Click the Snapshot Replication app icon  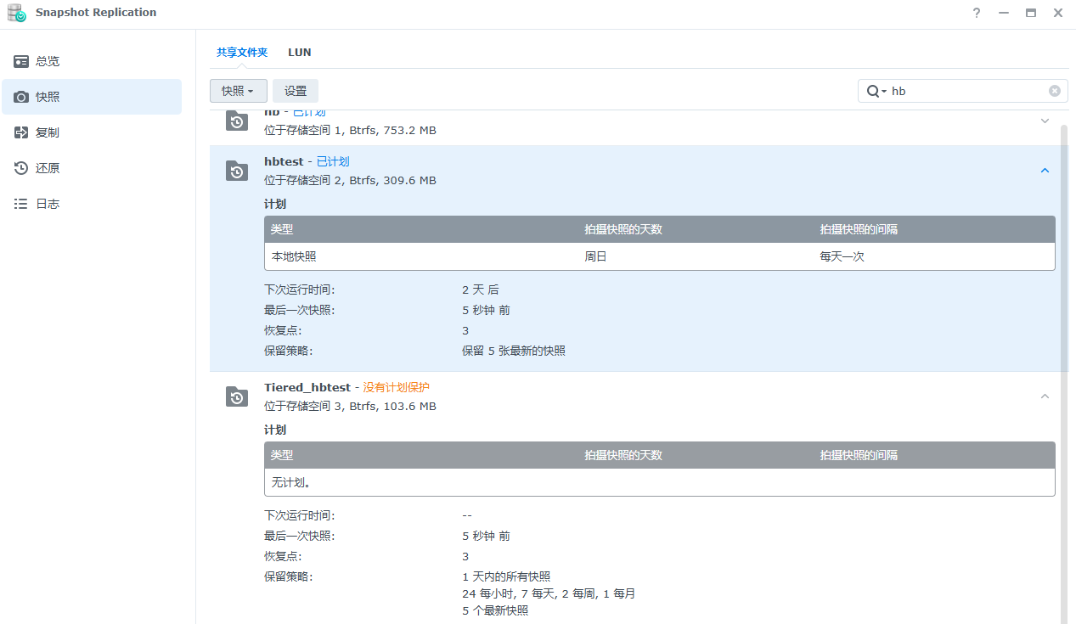[x=16, y=13]
